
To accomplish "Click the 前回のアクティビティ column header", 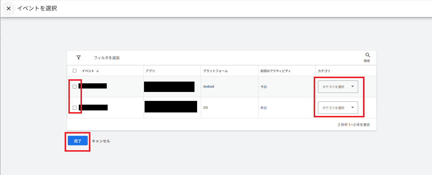I will point(275,71).
